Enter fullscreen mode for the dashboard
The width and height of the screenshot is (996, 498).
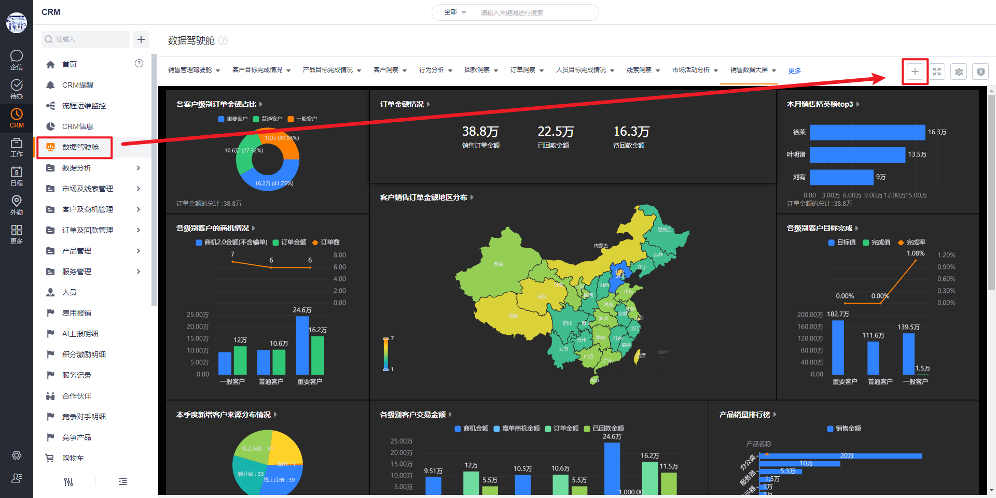click(x=937, y=72)
